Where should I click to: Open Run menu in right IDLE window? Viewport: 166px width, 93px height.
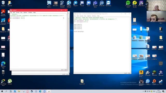85,16
